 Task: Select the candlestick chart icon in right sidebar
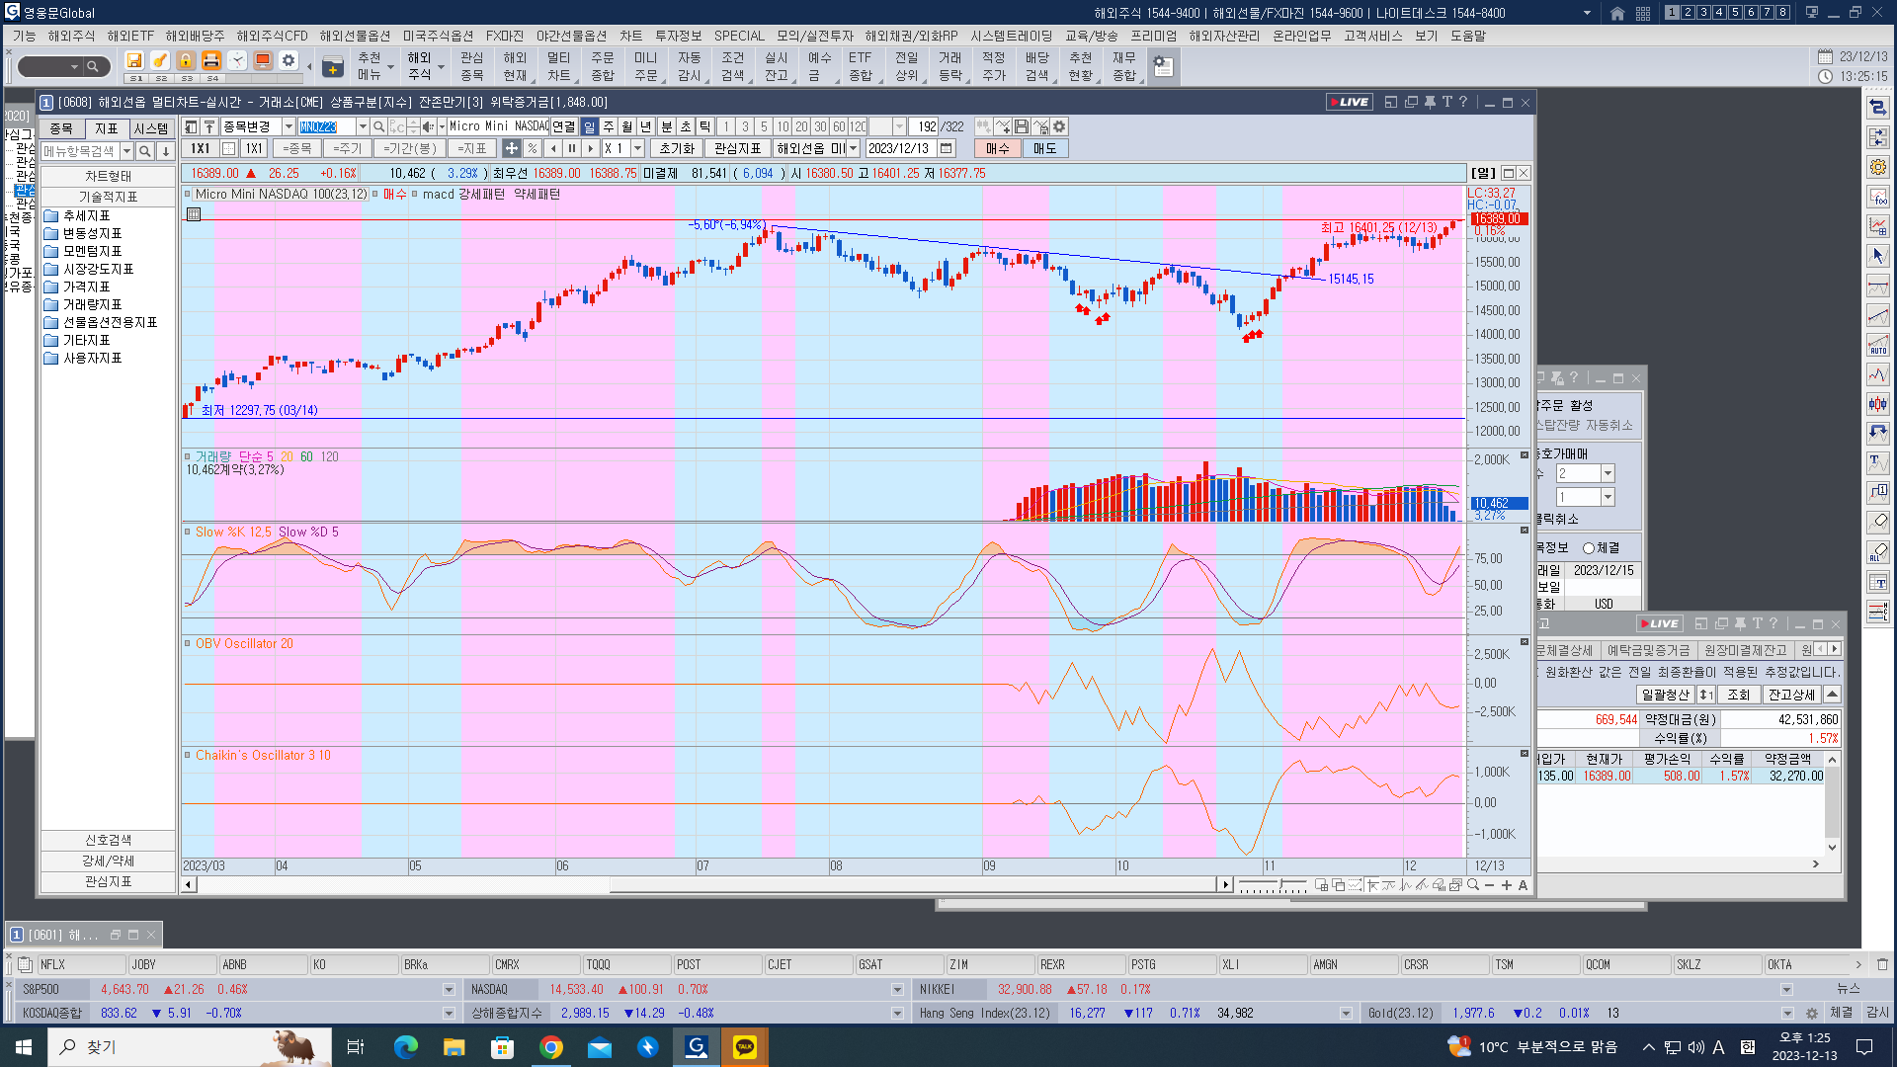coord(1878,404)
